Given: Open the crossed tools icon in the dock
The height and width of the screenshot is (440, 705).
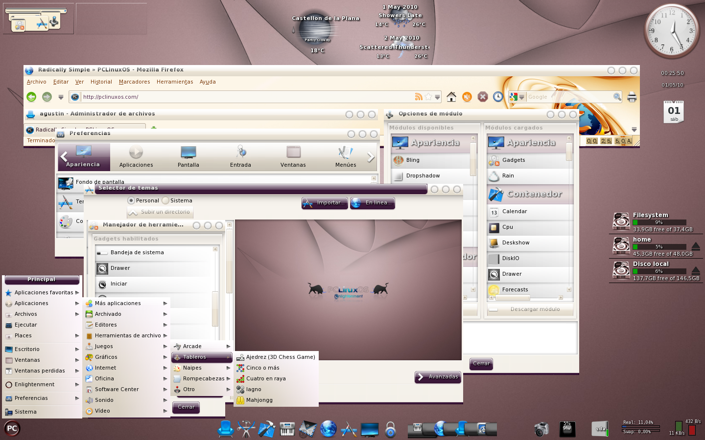Looking at the screenshot, I should click(246, 429).
